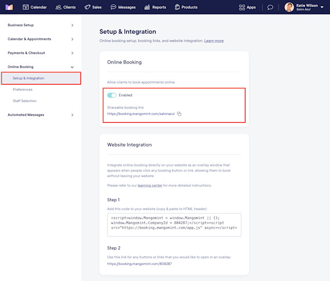Viewport: 330px width, 281px height.
Task: Click Katie Wilson's profile avatar
Action: [x=289, y=7]
